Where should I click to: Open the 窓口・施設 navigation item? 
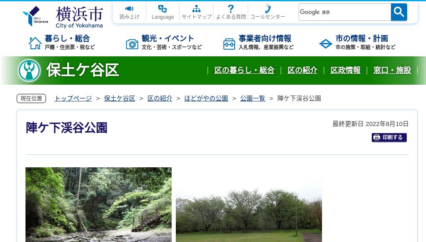(x=392, y=71)
